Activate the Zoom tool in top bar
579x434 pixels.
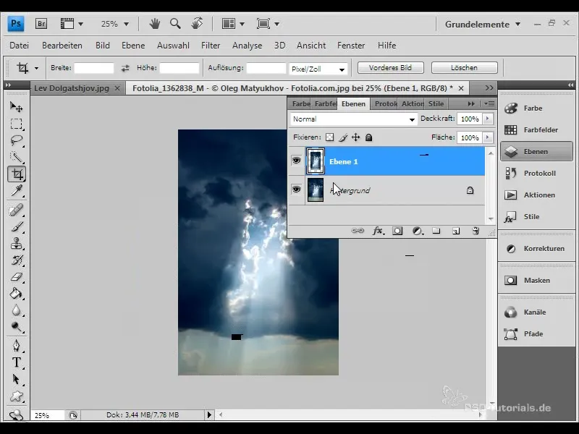click(175, 24)
